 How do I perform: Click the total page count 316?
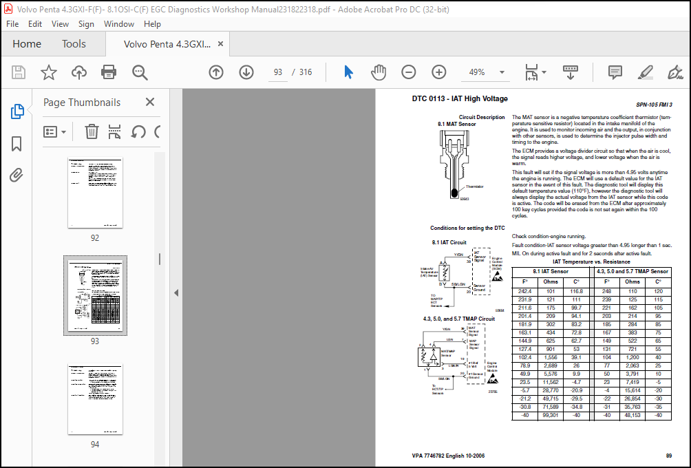[306, 72]
